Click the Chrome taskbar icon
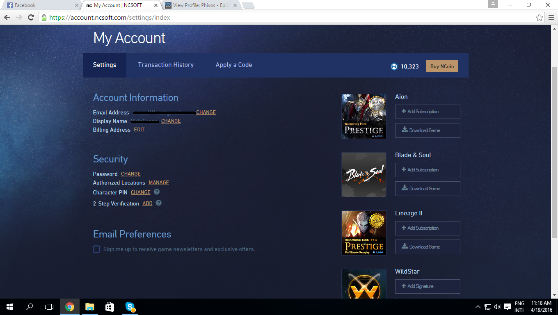Viewport: 558px width, 315px height. (70, 307)
